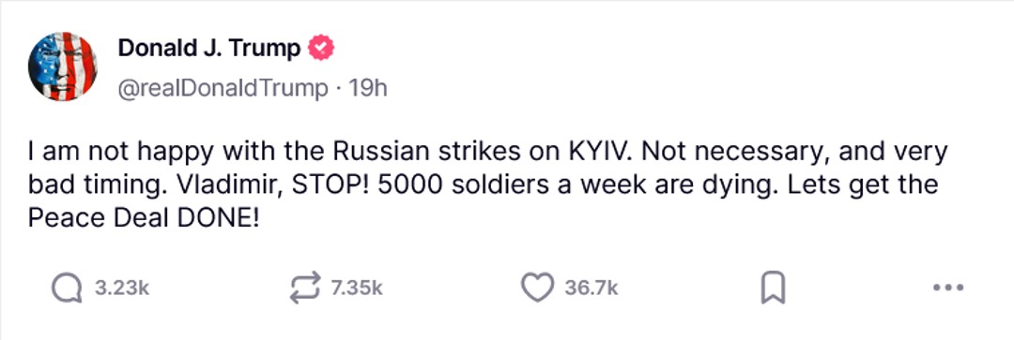1014x340 pixels.
Task: View replies via the 3.23k count
Action: tap(122, 288)
